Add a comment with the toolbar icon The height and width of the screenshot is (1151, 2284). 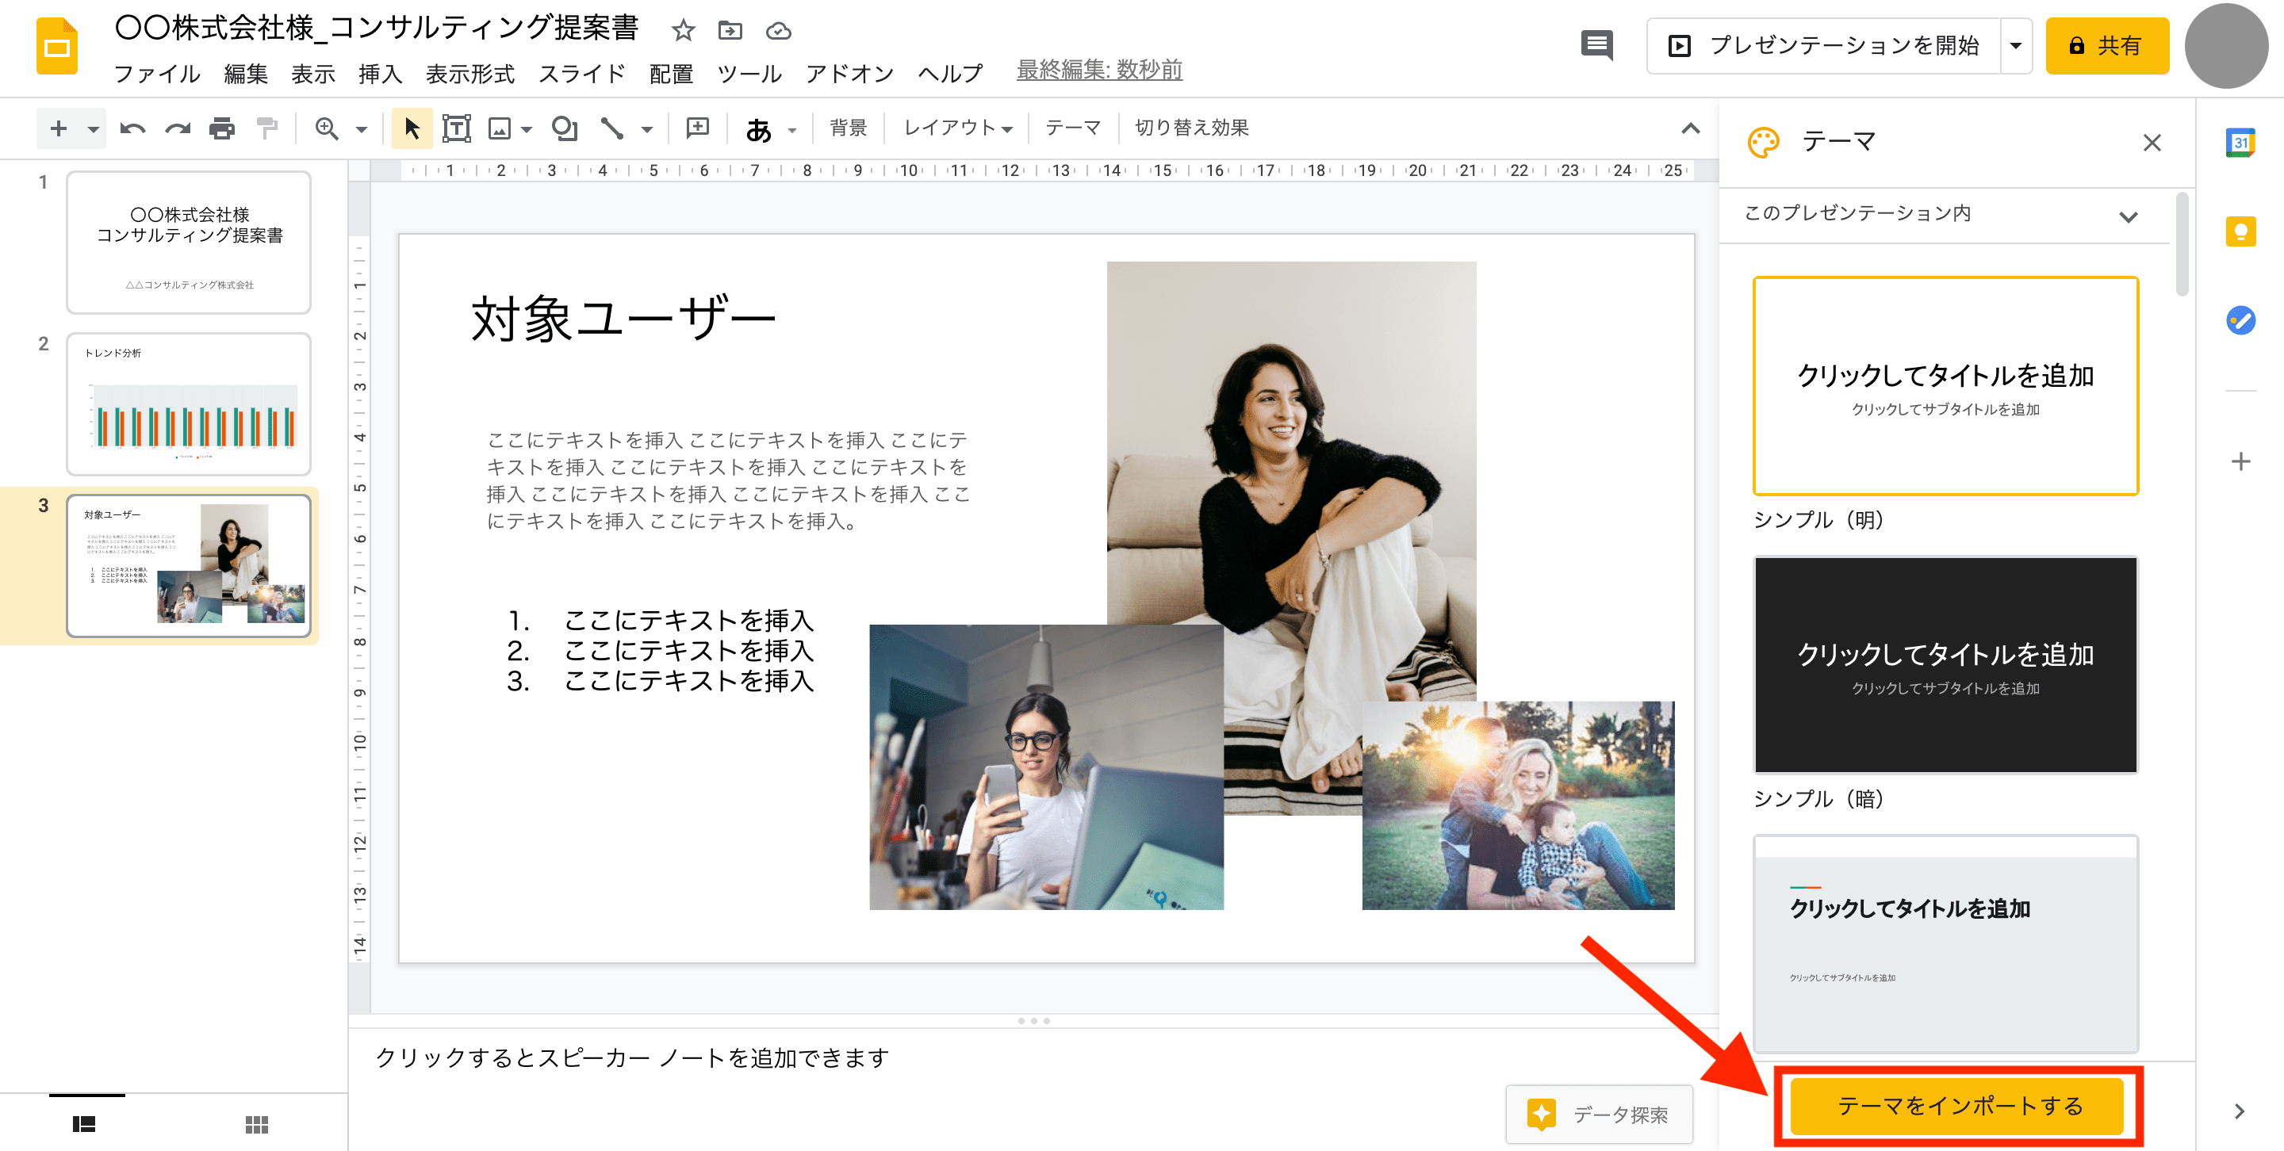click(698, 129)
